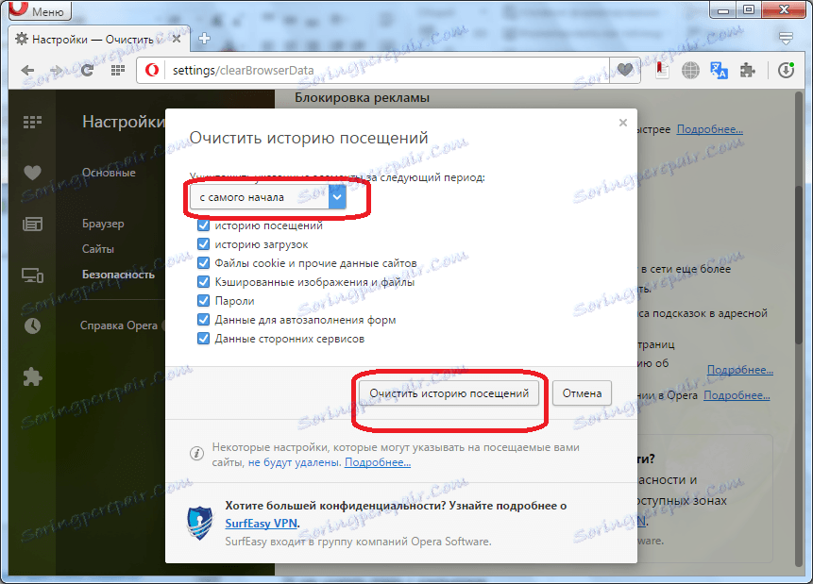Close the Настройки browser tab
The height and width of the screenshot is (584, 813).
[177, 39]
